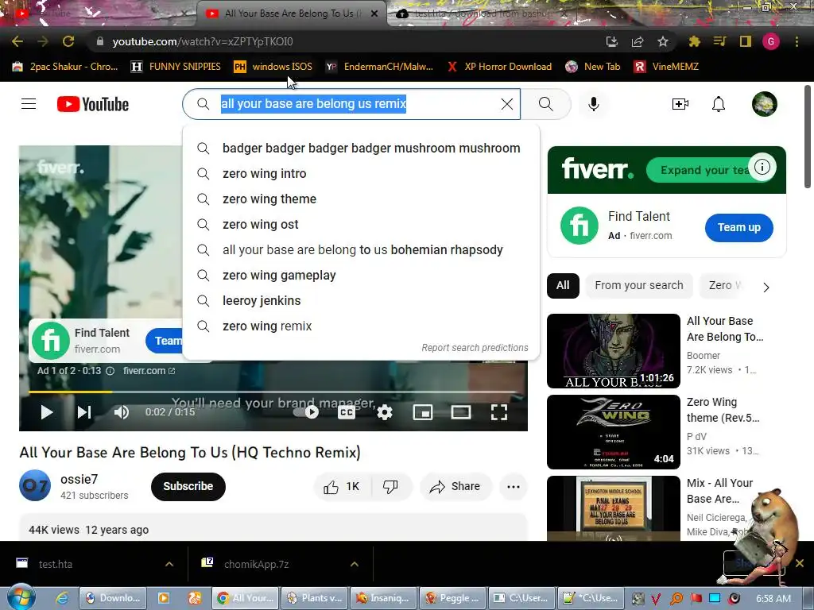
Task: Open the ossie7 channel link
Action: click(x=79, y=479)
